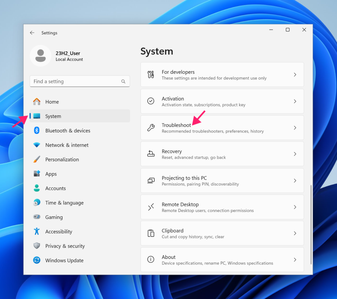Select the Accessibility label in sidebar
Viewport: 337px width, 299px height.
tap(59, 232)
